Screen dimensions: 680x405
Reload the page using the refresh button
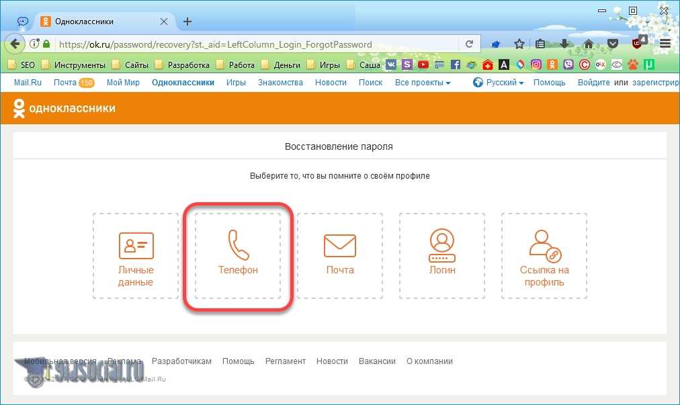point(470,44)
